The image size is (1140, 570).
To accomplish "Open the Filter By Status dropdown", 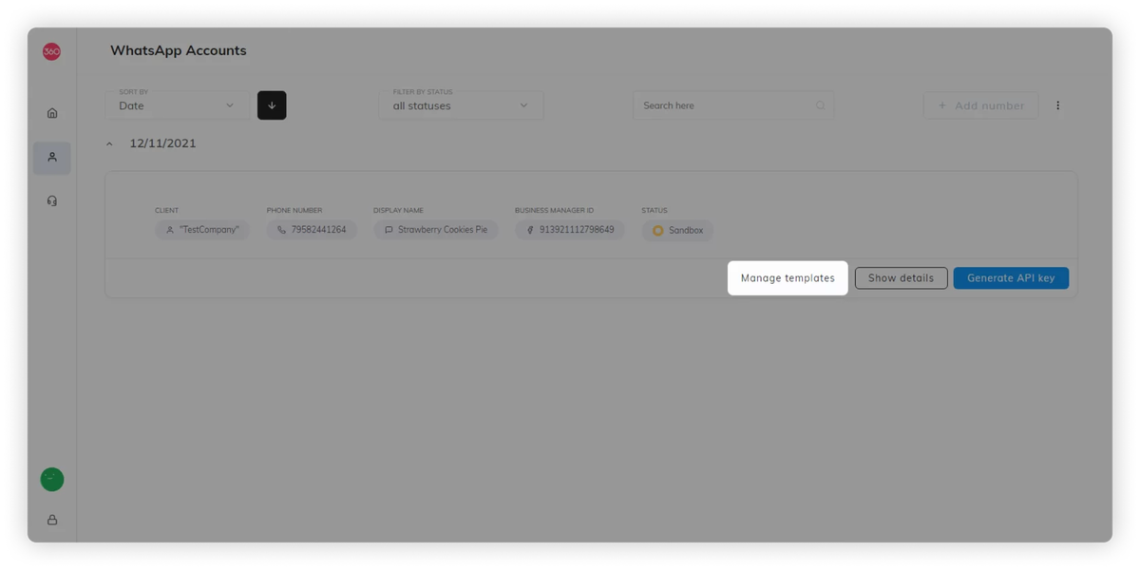I will tap(461, 105).
